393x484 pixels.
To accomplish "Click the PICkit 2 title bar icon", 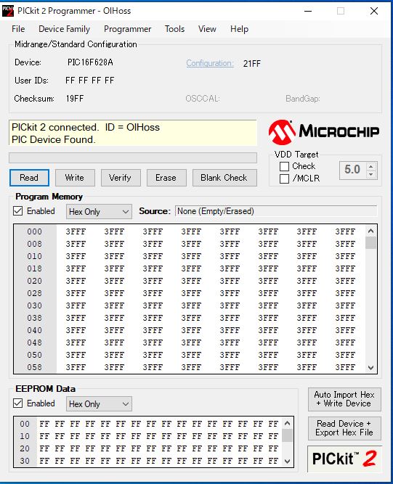I will click(7, 11).
